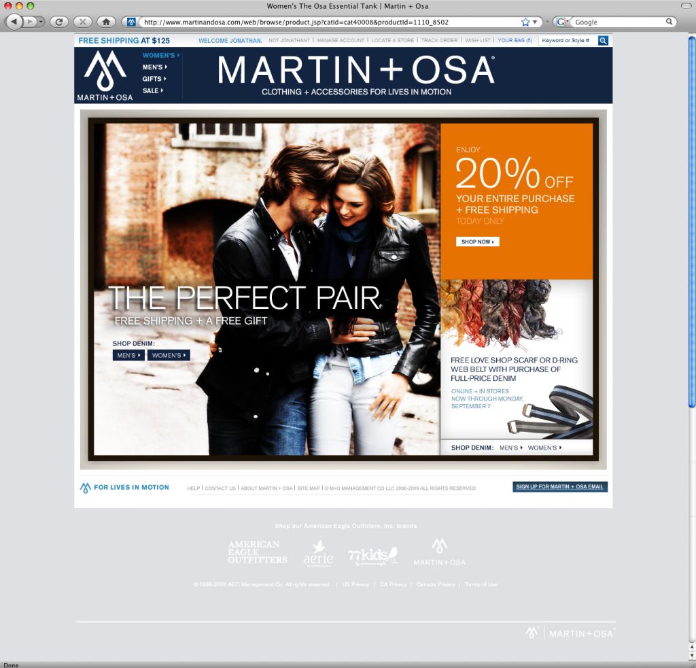Click the browser Forward arrow button

[x=29, y=21]
